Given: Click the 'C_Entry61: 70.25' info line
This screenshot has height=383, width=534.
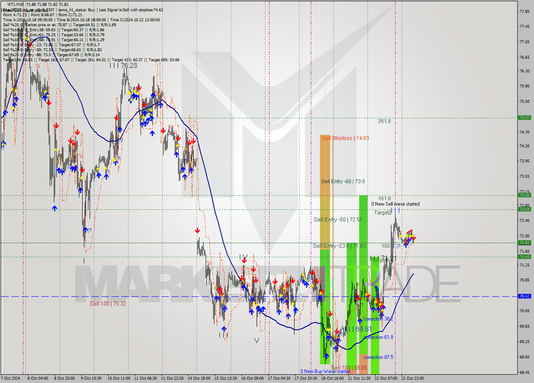Looking at the screenshot, I should (53, 35).
